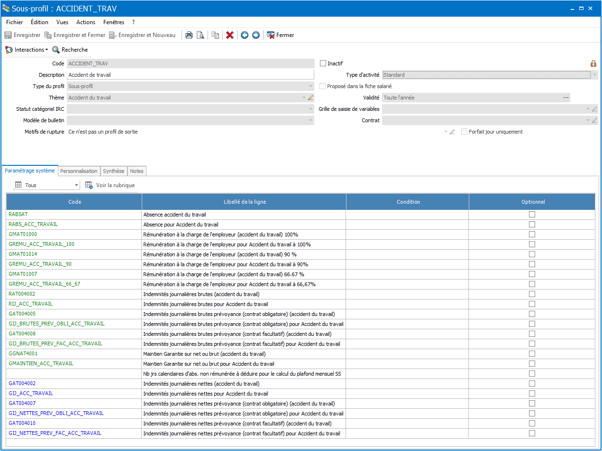This screenshot has width=602, height=451.
Task: Click the Libellé de la ligne column header
Action: pos(244,202)
